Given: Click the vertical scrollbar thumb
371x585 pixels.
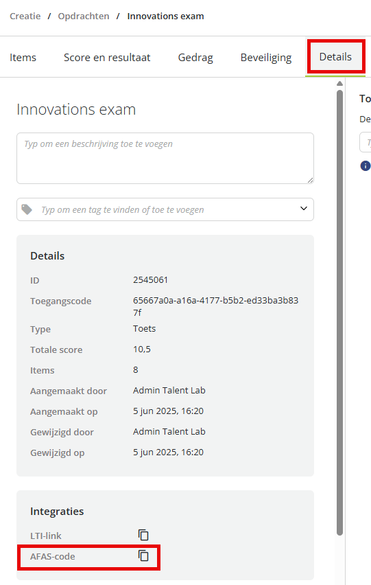Looking at the screenshot, I should pos(339,312).
